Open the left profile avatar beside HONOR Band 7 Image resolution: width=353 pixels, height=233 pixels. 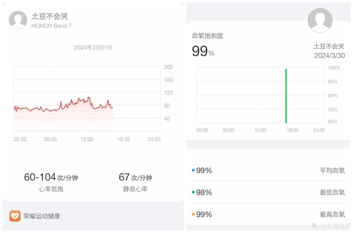tap(18, 20)
